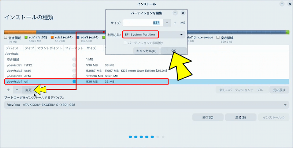Click the キャンセル(C) button
The image size is (293, 148).
[146, 51]
